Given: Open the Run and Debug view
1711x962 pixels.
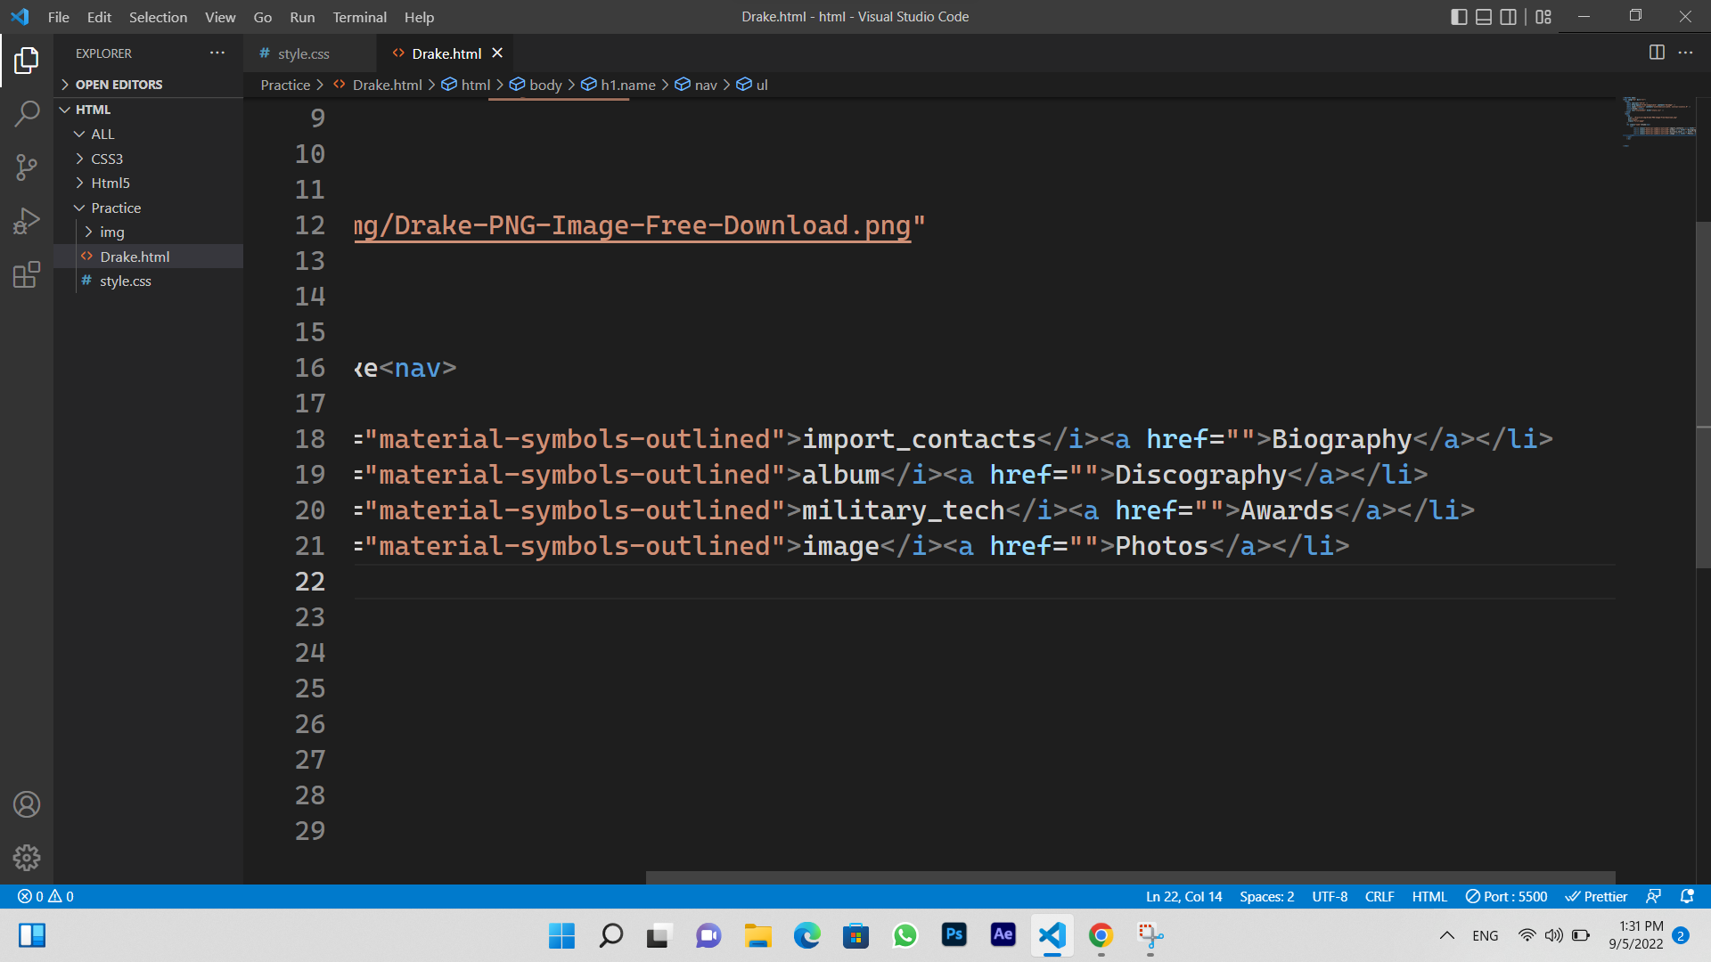Looking at the screenshot, I should (x=27, y=221).
